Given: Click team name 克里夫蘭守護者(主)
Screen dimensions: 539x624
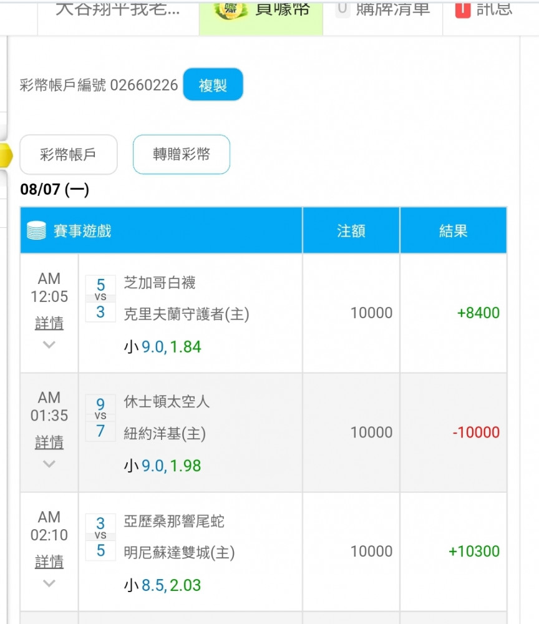Looking at the screenshot, I should pos(187,314).
